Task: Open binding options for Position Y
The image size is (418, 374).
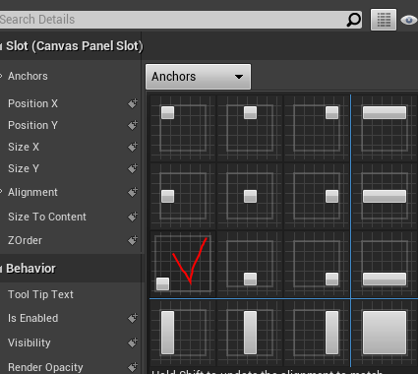Action: (x=133, y=125)
